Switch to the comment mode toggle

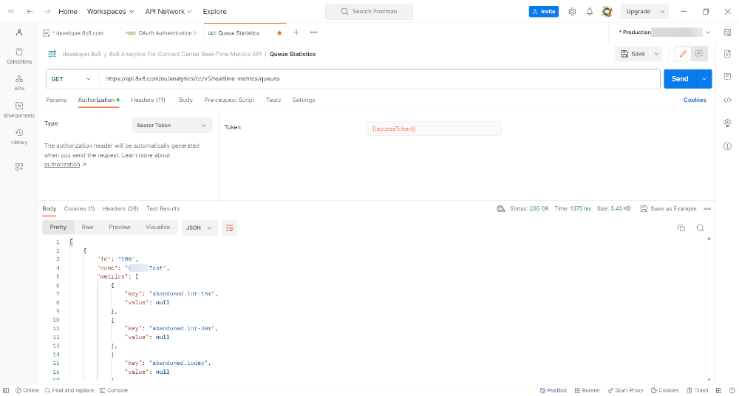tap(699, 54)
